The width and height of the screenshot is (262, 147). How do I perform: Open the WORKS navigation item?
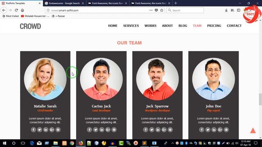click(x=150, y=26)
